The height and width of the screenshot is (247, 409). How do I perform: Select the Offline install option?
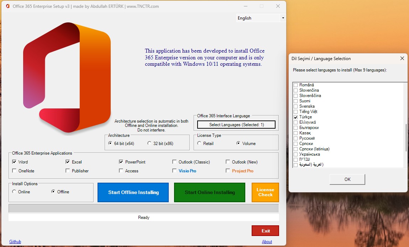click(x=53, y=192)
